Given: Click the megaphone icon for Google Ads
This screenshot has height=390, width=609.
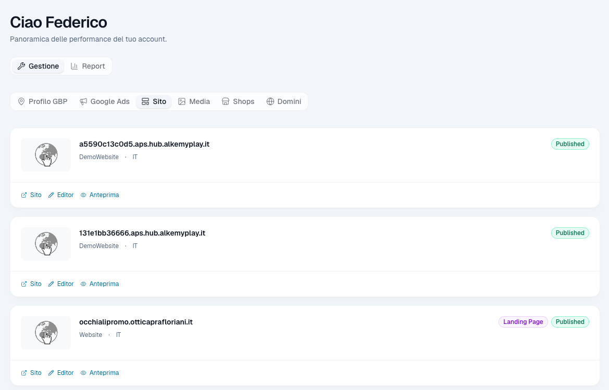Looking at the screenshot, I should 83,101.
